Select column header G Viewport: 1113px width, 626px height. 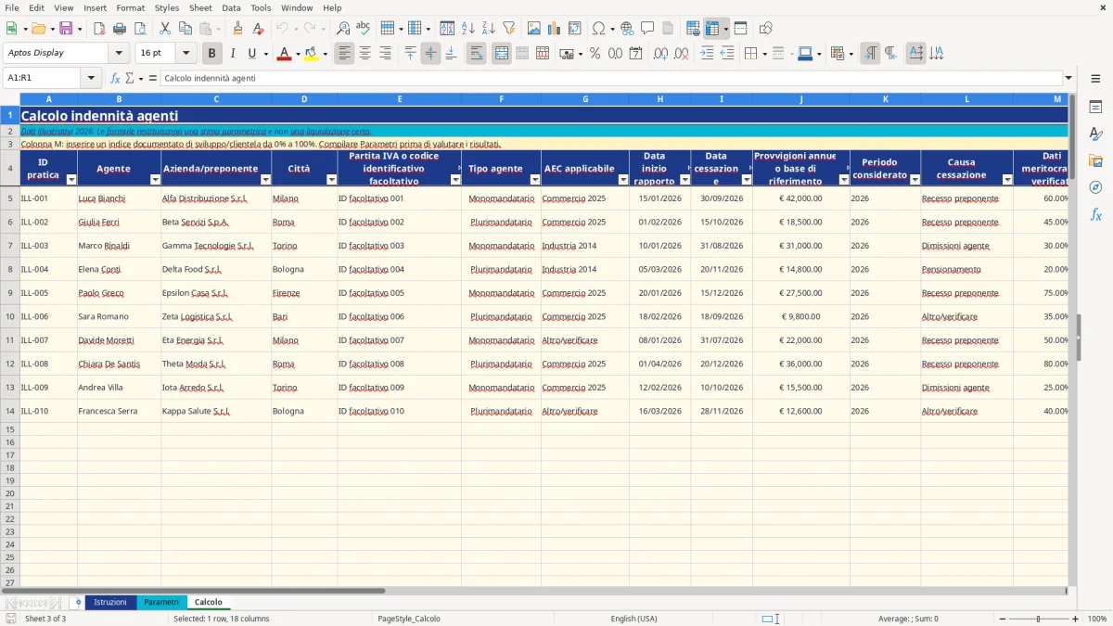point(585,98)
